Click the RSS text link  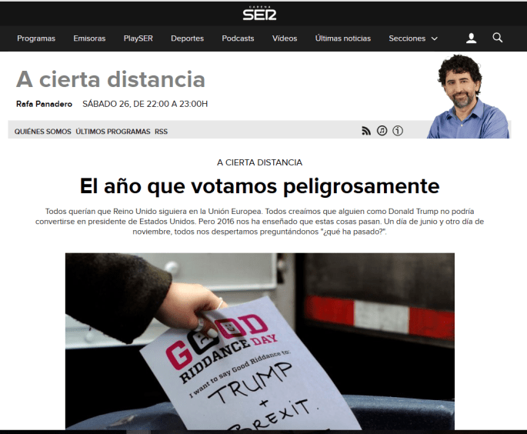point(161,132)
